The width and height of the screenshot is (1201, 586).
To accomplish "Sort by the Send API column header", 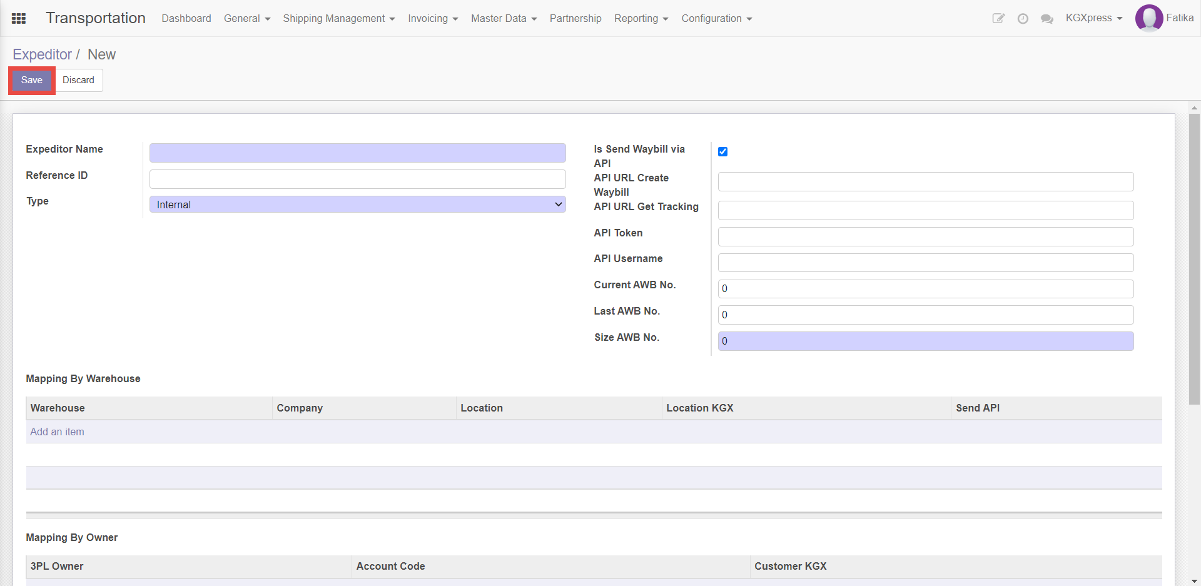I will 1057,408.
